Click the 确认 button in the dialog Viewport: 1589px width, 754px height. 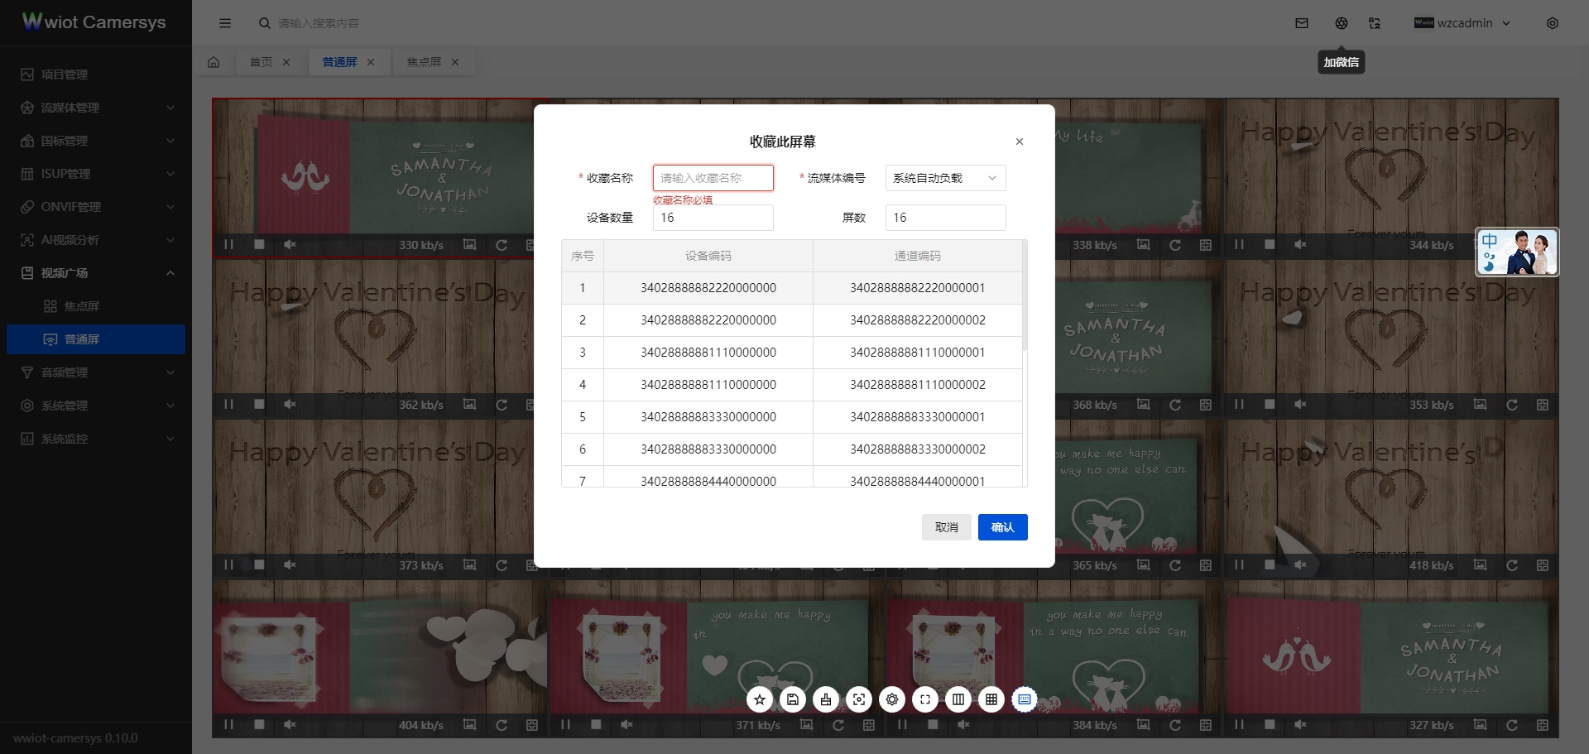click(1002, 527)
